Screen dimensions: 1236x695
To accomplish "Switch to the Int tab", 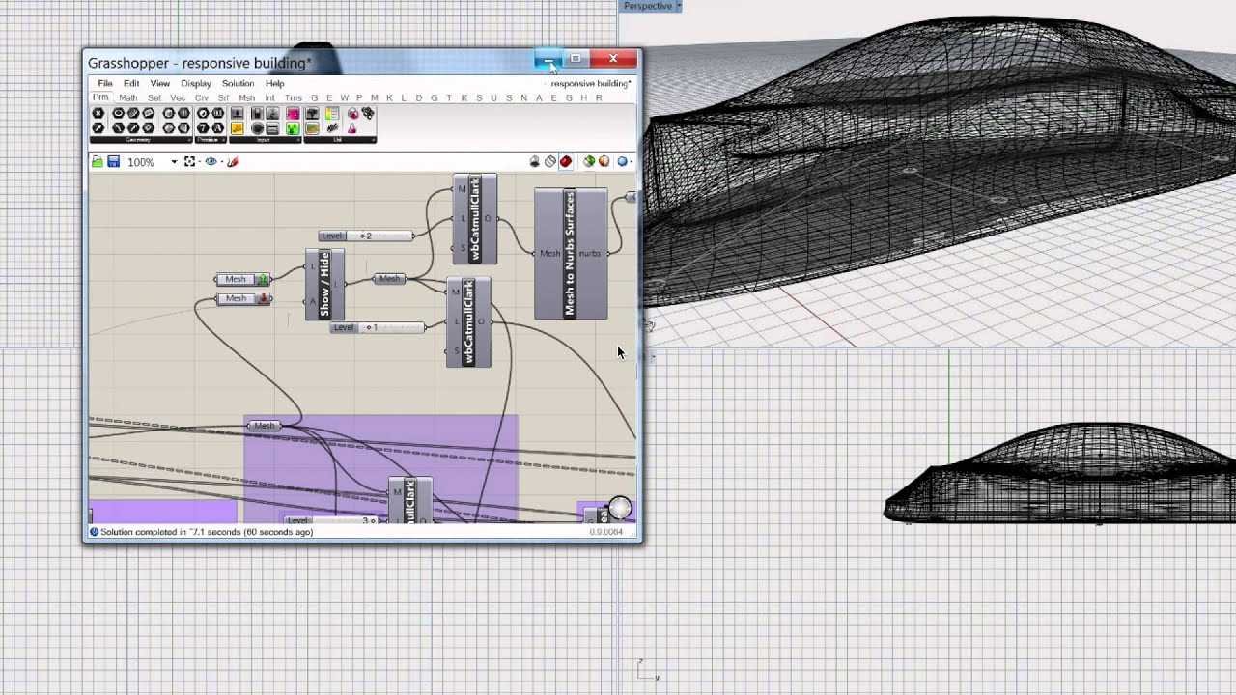I will [269, 97].
